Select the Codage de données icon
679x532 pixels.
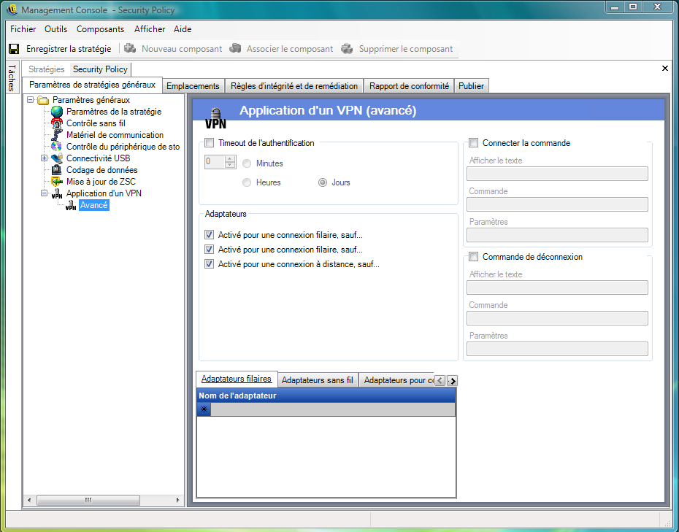pyautogui.click(x=57, y=170)
